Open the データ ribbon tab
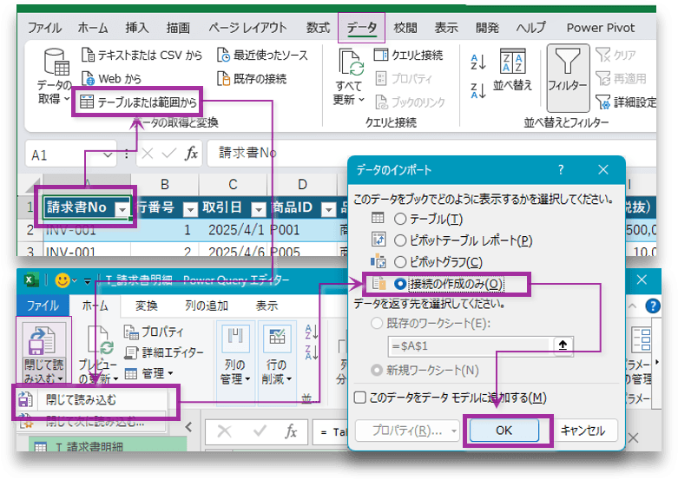The image size is (678, 480). click(x=361, y=28)
